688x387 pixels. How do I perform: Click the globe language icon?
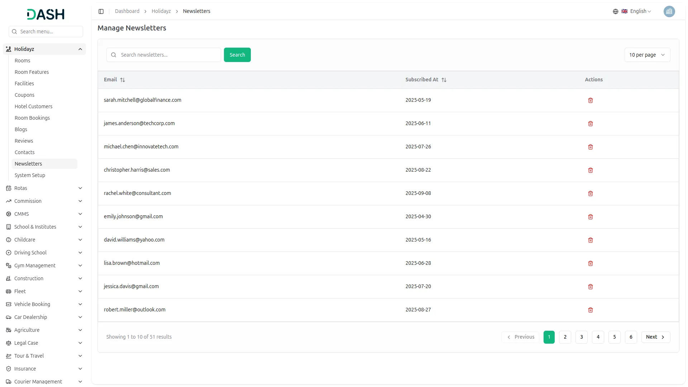point(615,11)
